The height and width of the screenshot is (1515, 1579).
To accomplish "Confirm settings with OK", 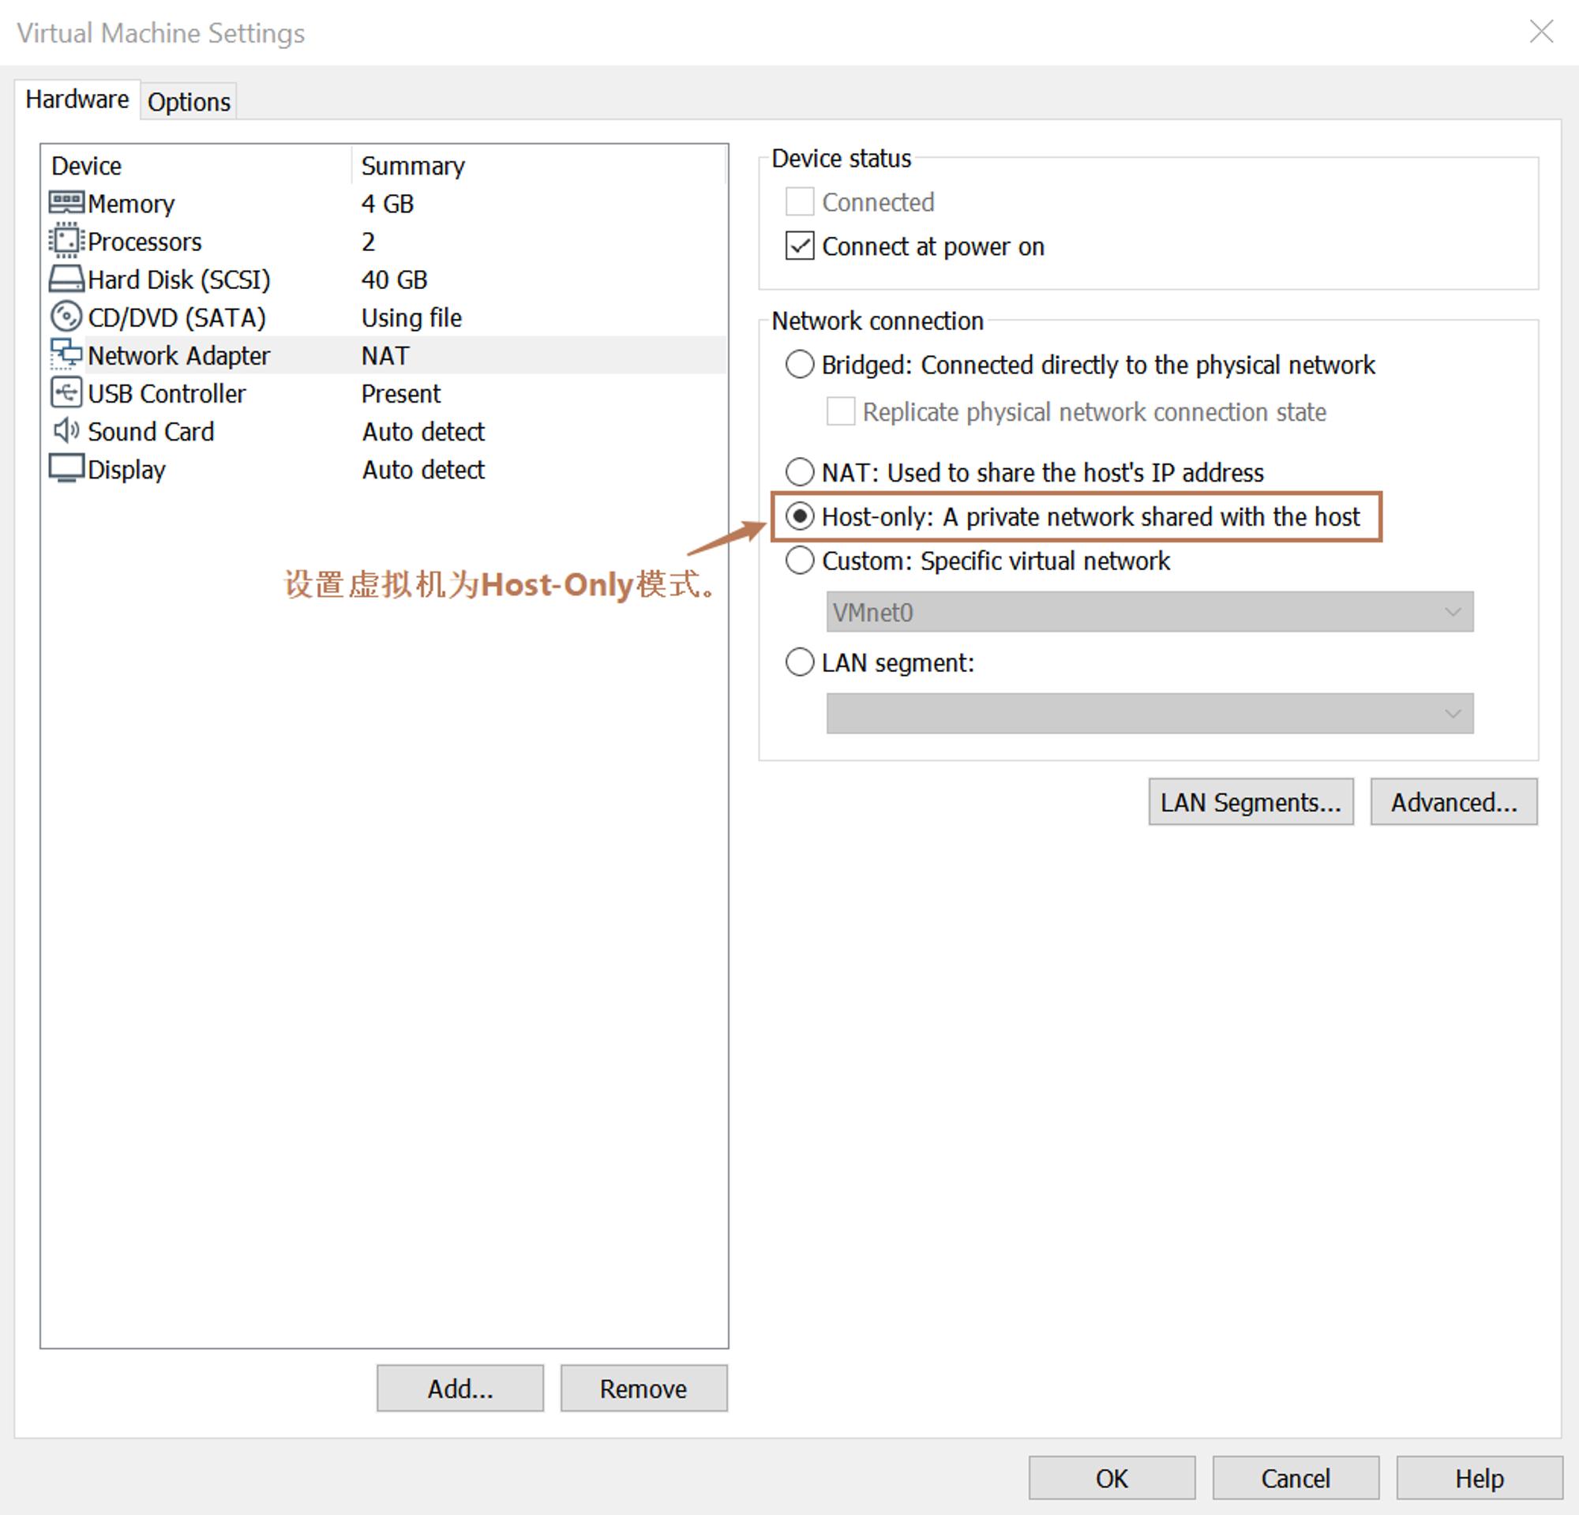I will pos(1112,1479).
